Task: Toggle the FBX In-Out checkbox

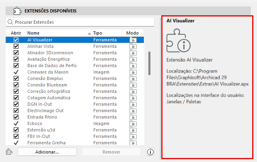Action: pos(16,136)
